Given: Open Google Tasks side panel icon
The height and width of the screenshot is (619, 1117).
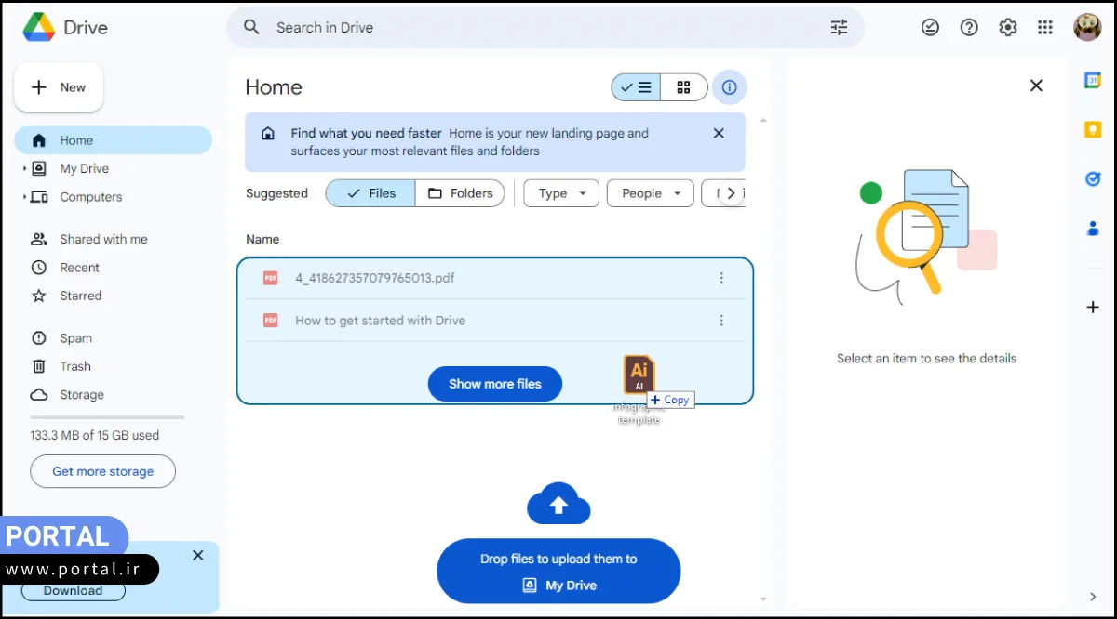Looking at the screenshot, I should click(1093, 179).
